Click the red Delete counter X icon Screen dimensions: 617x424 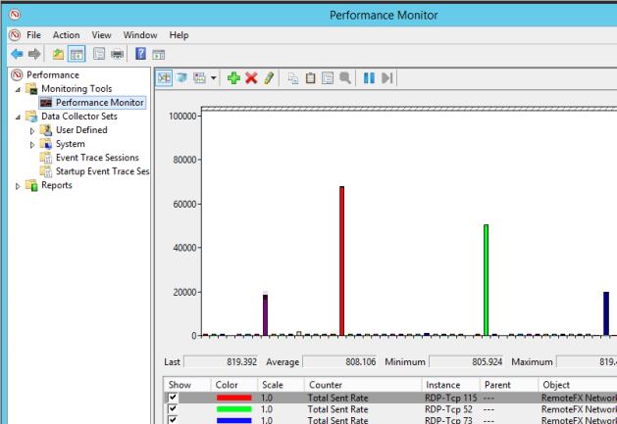pos(251,77)
